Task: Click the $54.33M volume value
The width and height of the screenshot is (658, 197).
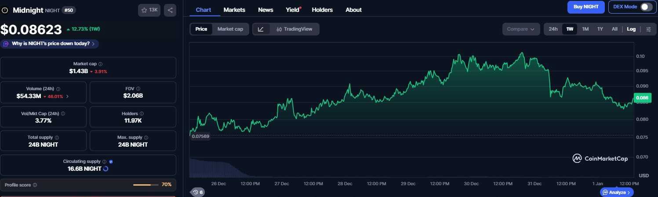Action: tap(29, 96)
